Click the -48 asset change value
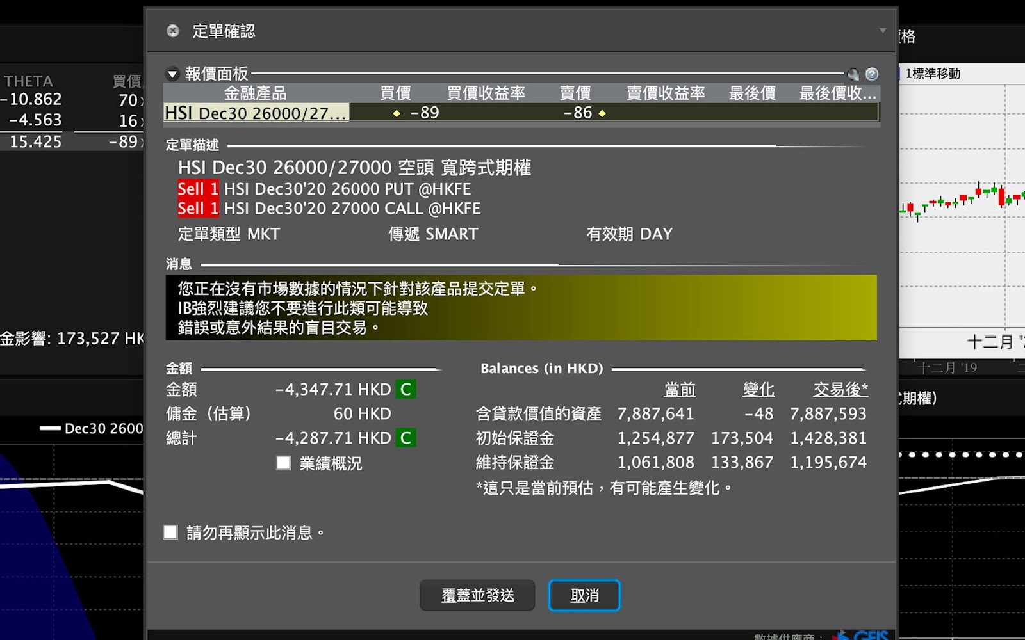The image size is (1025, 640). tap(758, 413)
